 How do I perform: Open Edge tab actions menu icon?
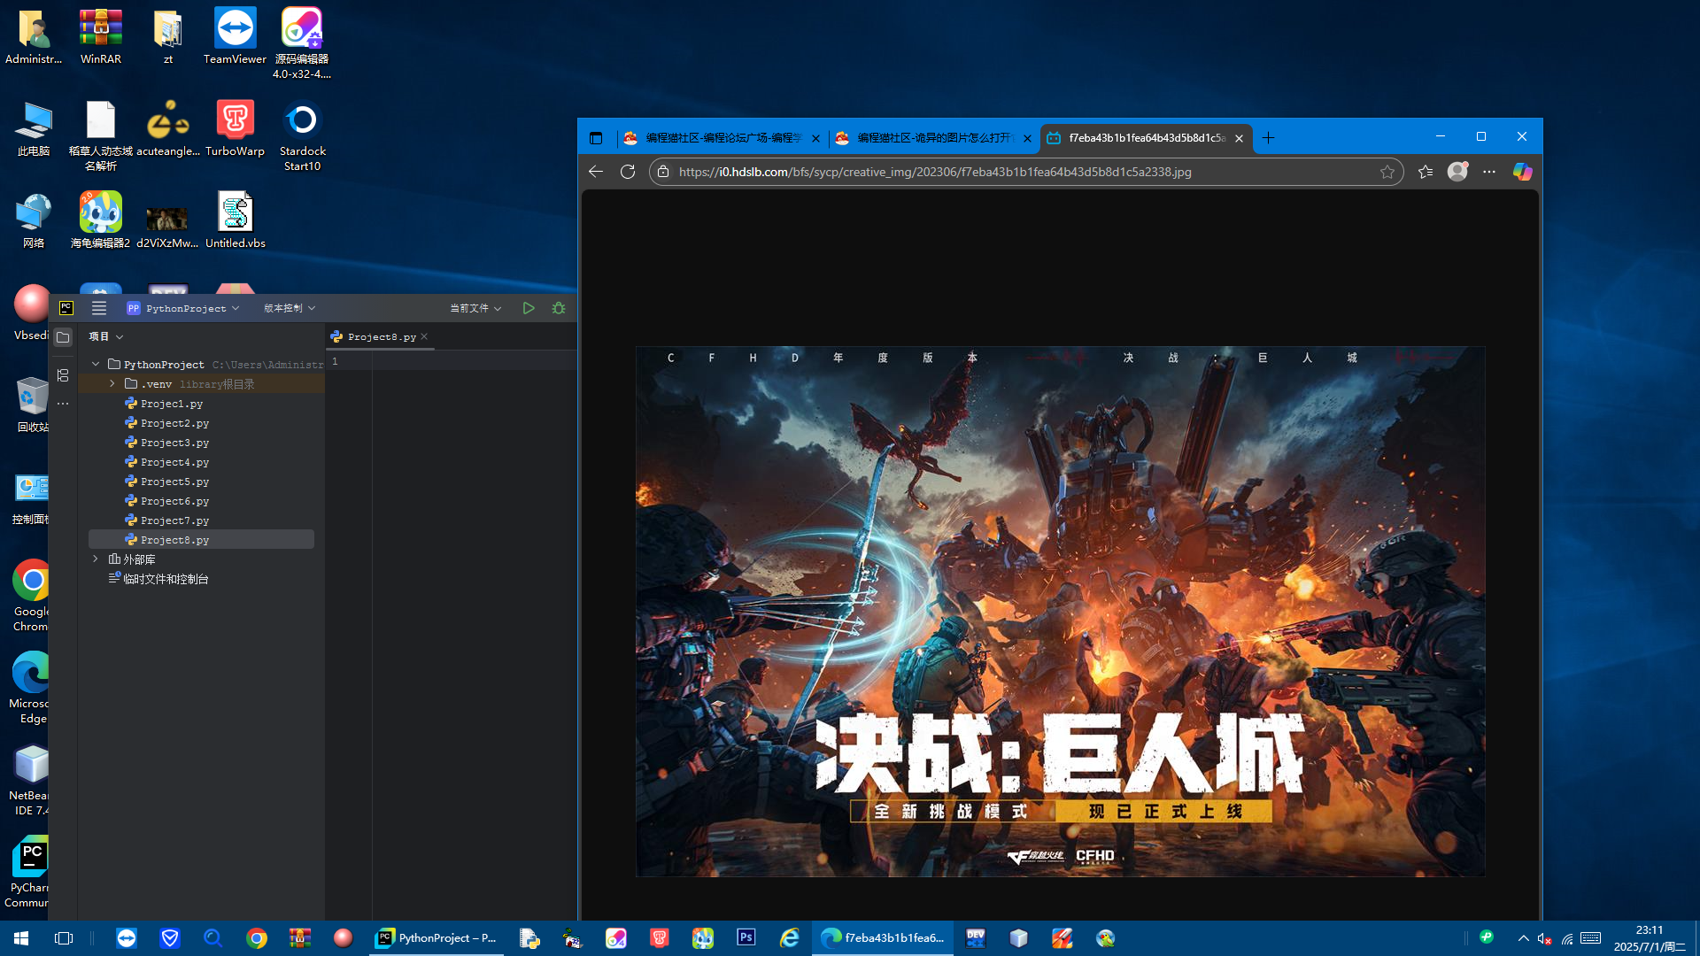coord(596,138)
